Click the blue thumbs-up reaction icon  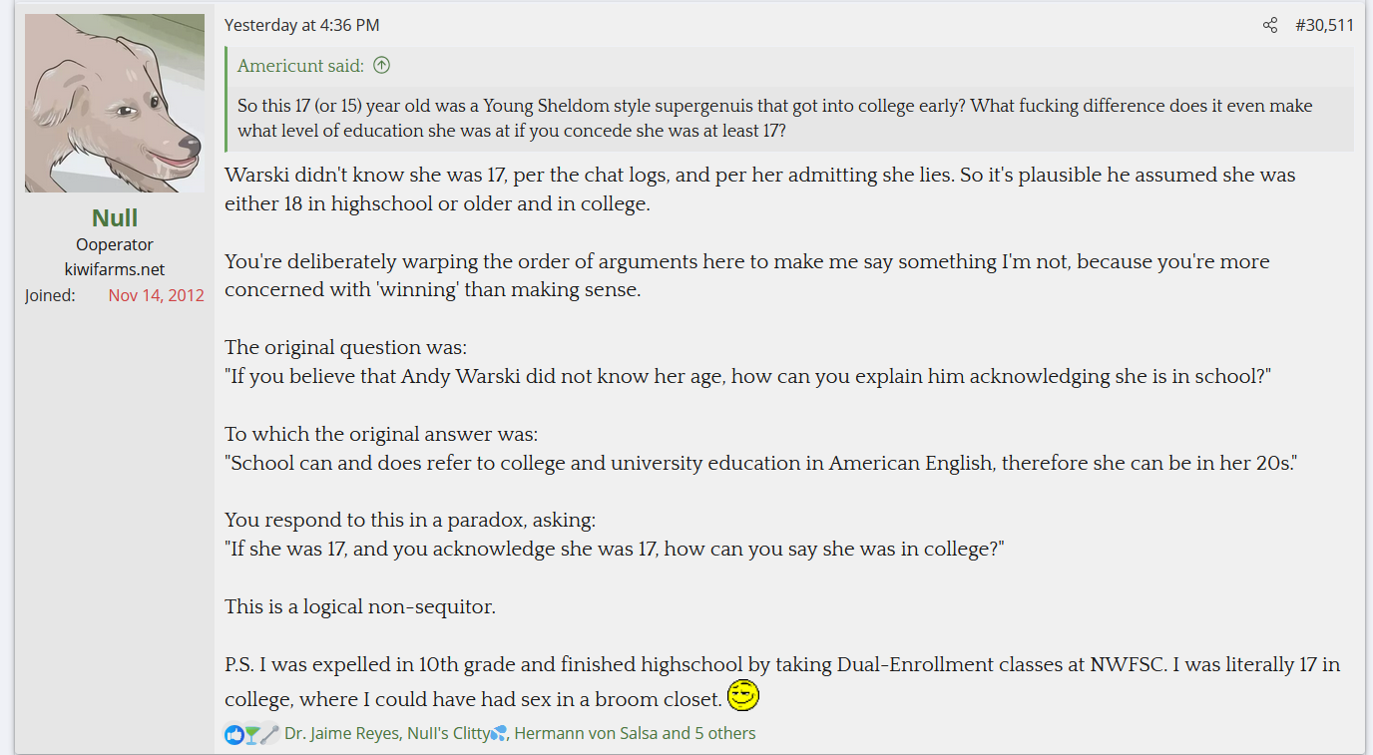tap(234, 734)
